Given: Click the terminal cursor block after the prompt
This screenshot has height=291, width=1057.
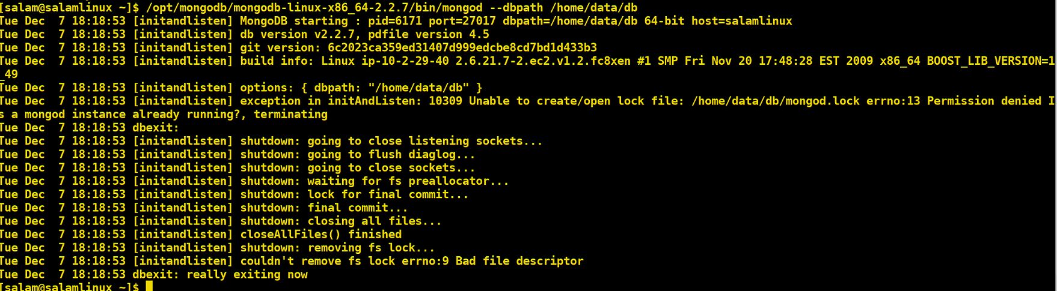Looking at the screenshot, I should pyautogui.click(x=149, y=286).
